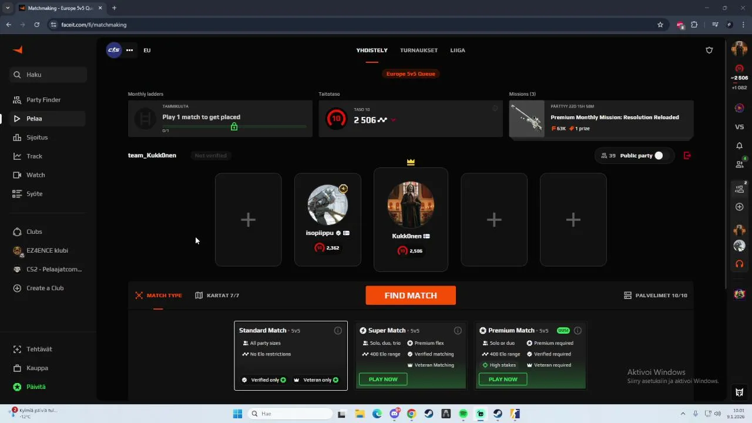Click PLAY NOW under Premium Match

pos(503,380)
